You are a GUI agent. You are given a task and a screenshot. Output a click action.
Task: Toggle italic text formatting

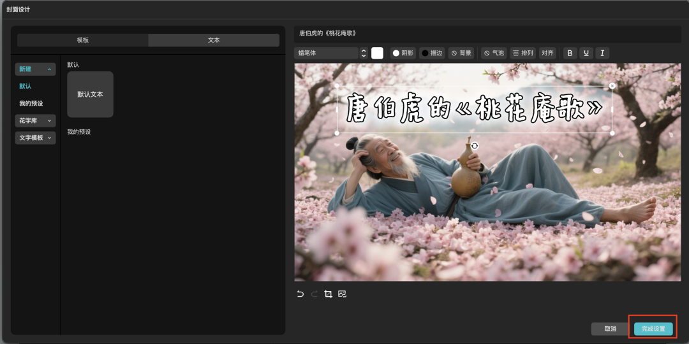pyautogui.click(x=602, y=53)
